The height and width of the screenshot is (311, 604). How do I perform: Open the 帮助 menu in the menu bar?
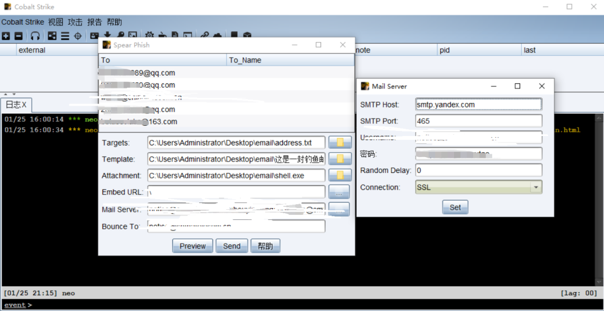point(114,22)
